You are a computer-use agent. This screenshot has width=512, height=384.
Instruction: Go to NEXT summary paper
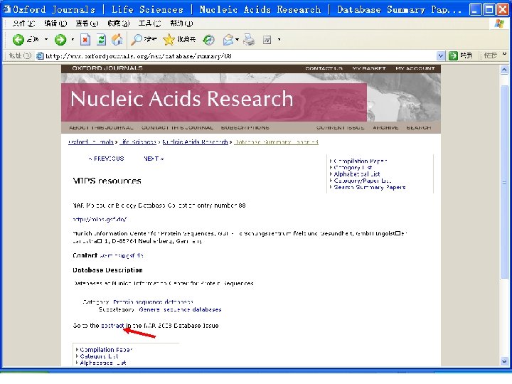point(154,159)
